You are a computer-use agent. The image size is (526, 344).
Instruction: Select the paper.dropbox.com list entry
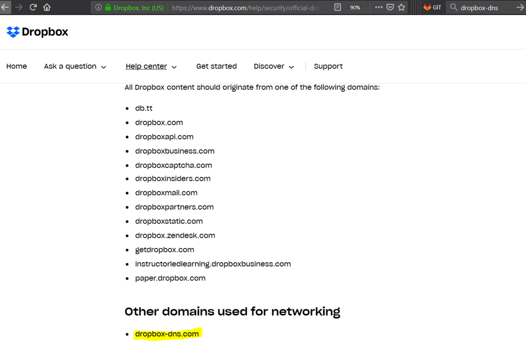pyautogui.click(x=170, y=278)
